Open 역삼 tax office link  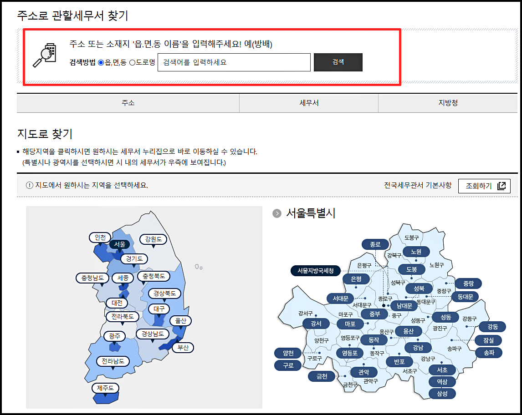point(442,382)
